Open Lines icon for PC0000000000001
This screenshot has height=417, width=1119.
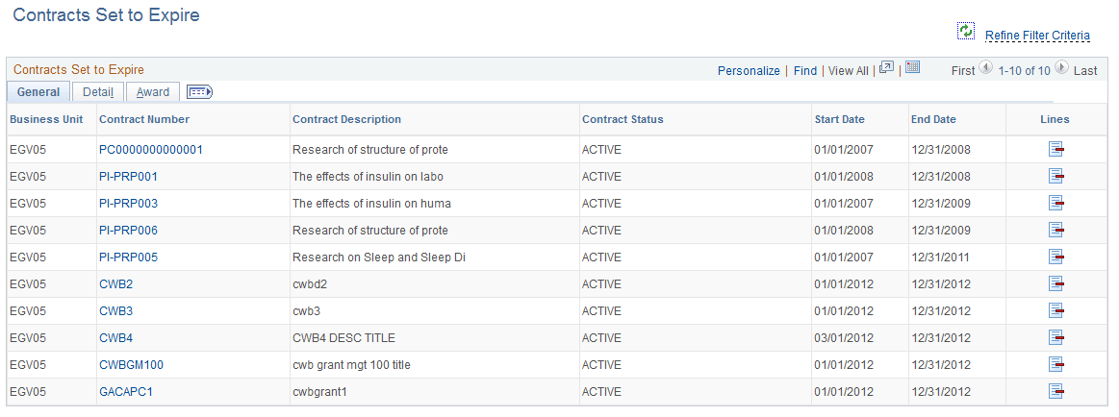[x=1055, y=149]
